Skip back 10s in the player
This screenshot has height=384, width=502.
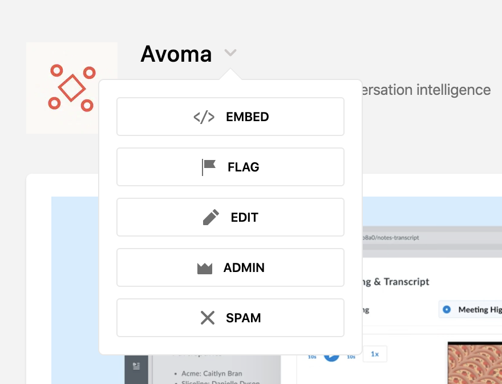click(312, 357)
